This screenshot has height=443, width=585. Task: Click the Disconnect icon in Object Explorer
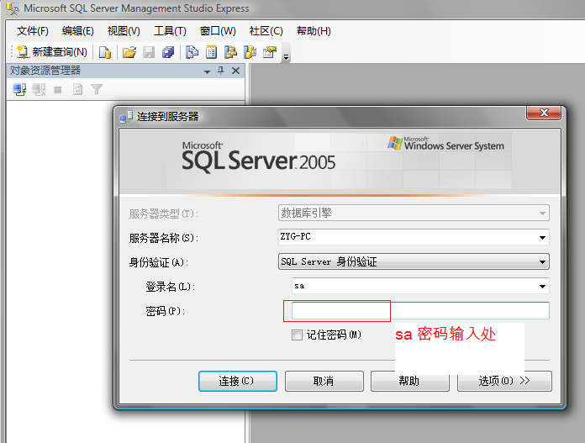pyautogui.click(x=39, y=90)
